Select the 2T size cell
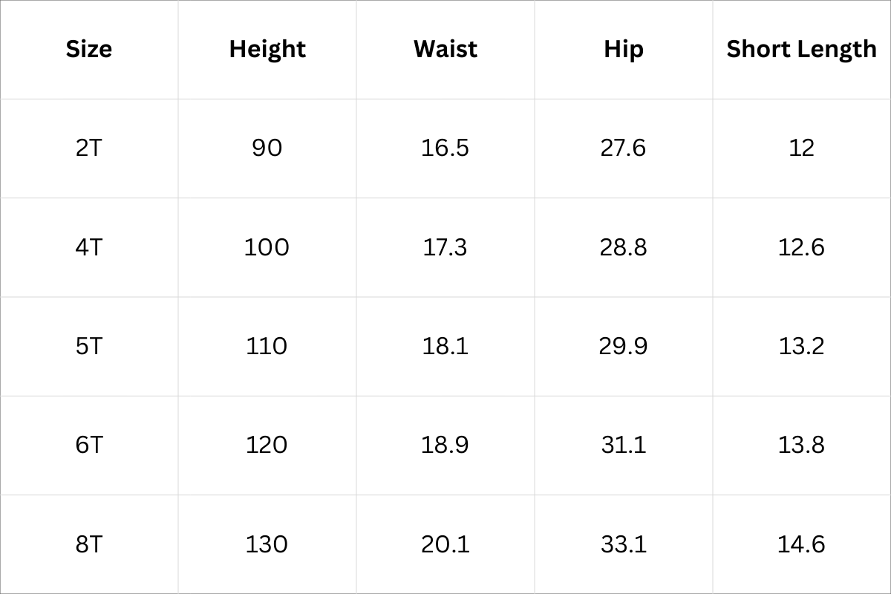891x594 pixels. tap(89, 148)
